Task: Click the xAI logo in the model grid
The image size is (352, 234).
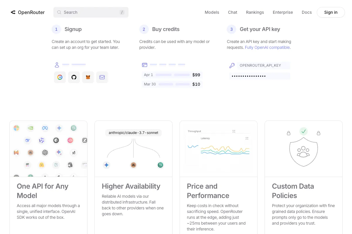Action: [74, 152]
